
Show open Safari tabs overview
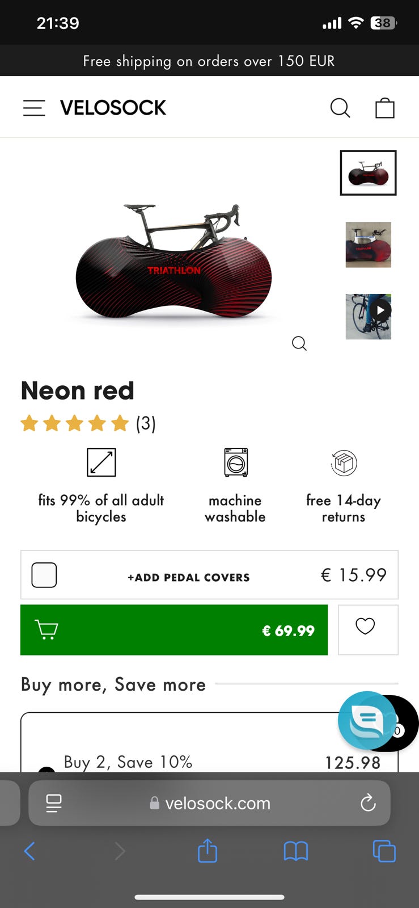(x=384, y=851)
